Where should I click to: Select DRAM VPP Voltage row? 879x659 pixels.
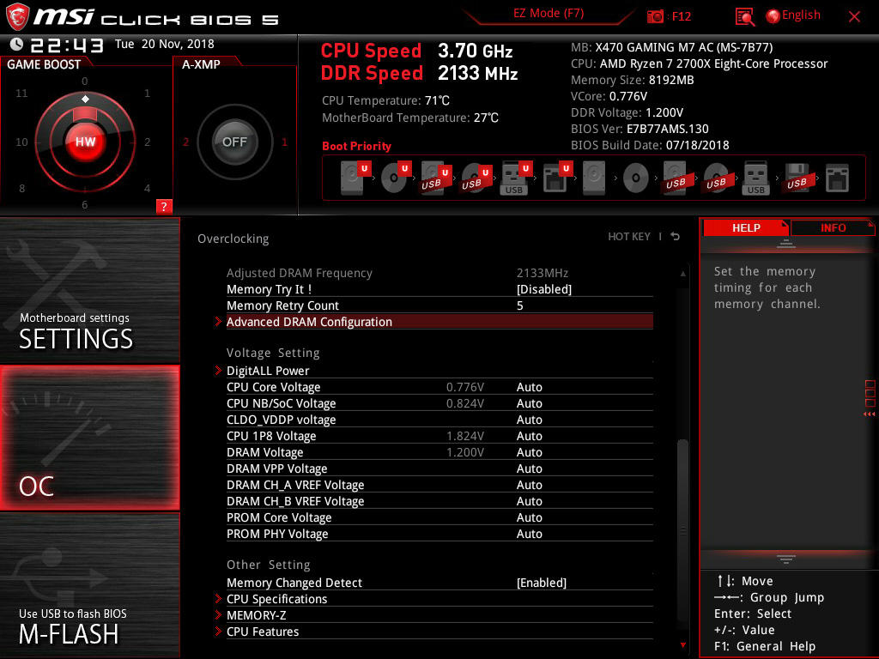coord(439,469)
